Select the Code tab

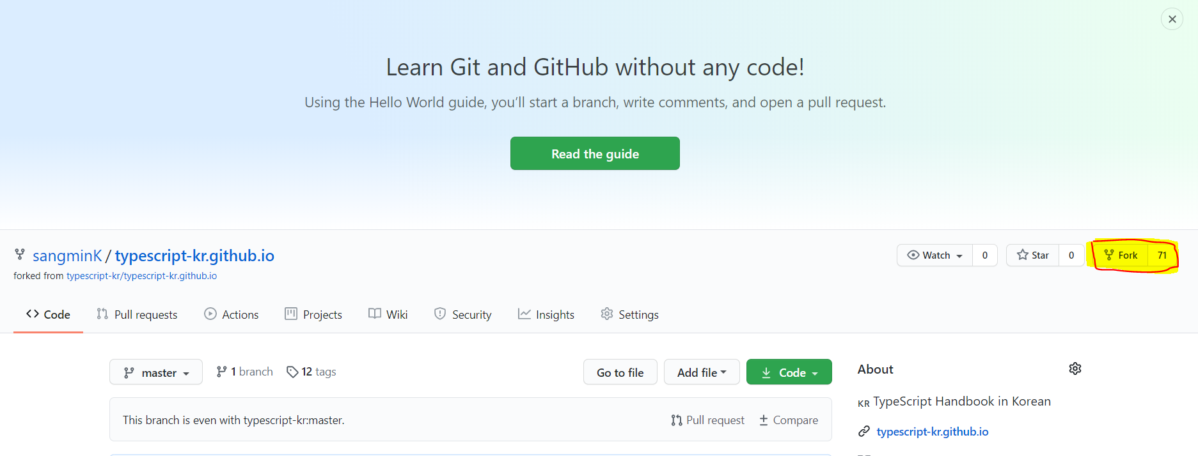point(48,314)
